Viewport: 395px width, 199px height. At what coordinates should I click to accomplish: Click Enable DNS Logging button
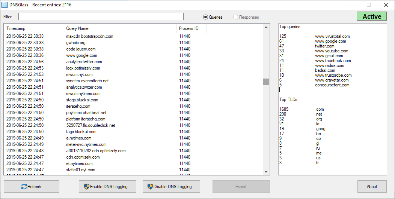coord(107,186)
